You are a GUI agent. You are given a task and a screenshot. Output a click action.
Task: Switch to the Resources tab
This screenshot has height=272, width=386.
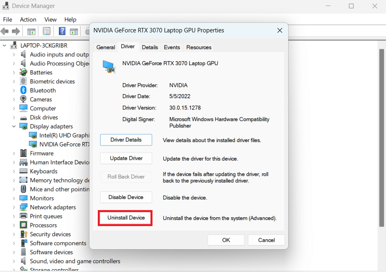tap(199, 47)
